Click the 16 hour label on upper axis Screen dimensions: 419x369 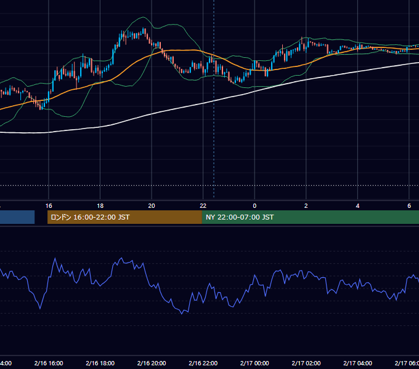(x=49, y=206)
